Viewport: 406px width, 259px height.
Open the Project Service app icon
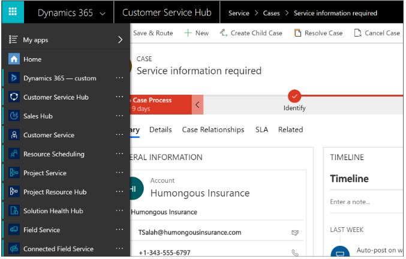(14, 173)
